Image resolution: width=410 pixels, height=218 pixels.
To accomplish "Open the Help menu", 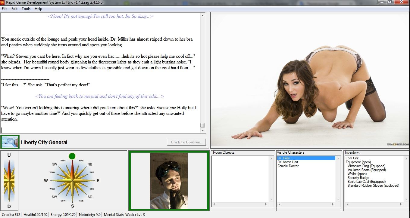I will pos(38,9).
